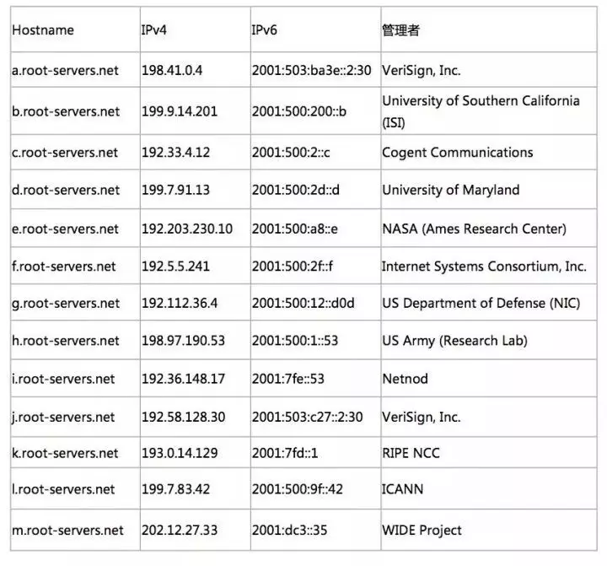Select the IPv6 address 2001:500:2d::d
The image size is (607, 566).
pyautogui.click(x=295, y=190)
